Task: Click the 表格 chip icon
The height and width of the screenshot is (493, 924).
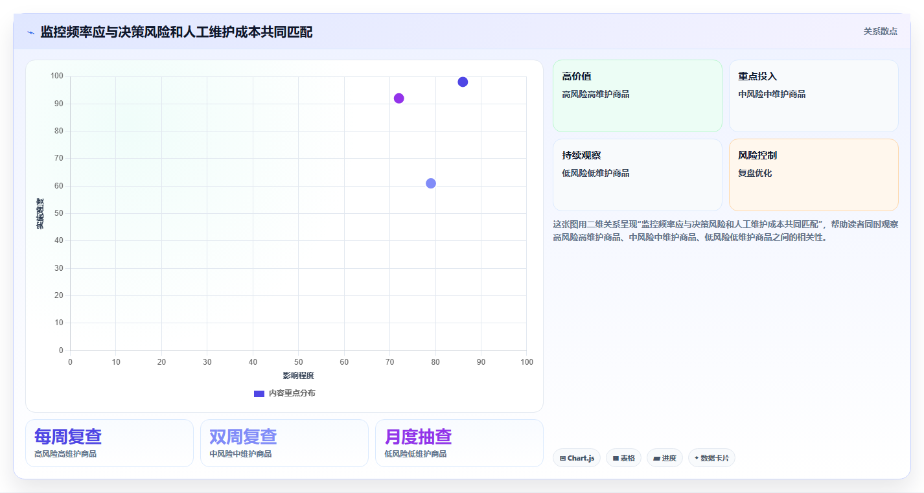Action: click(616, 458)
